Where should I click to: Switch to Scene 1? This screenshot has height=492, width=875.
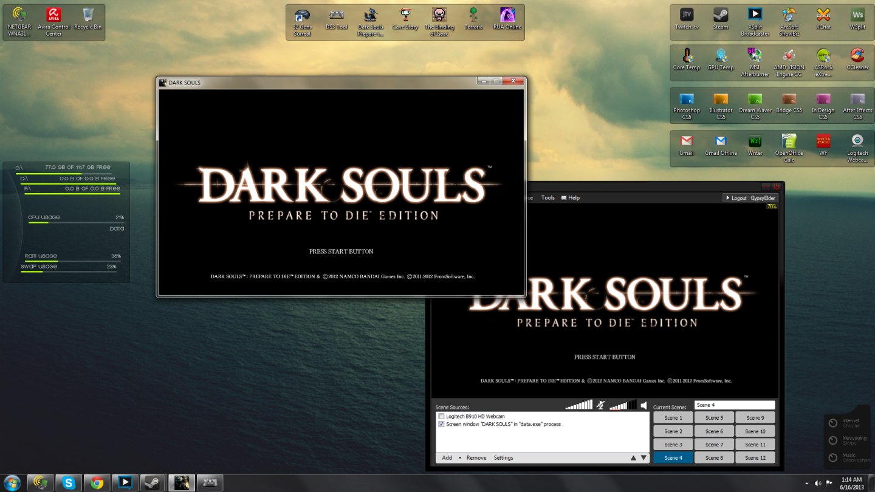coord(673,418)
